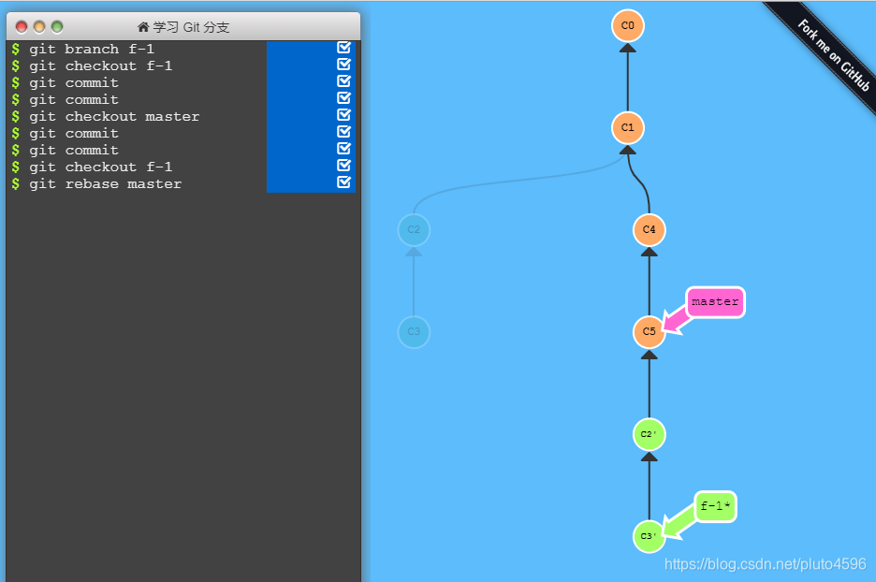Select the C1 commit node

[x=627, y=128]
